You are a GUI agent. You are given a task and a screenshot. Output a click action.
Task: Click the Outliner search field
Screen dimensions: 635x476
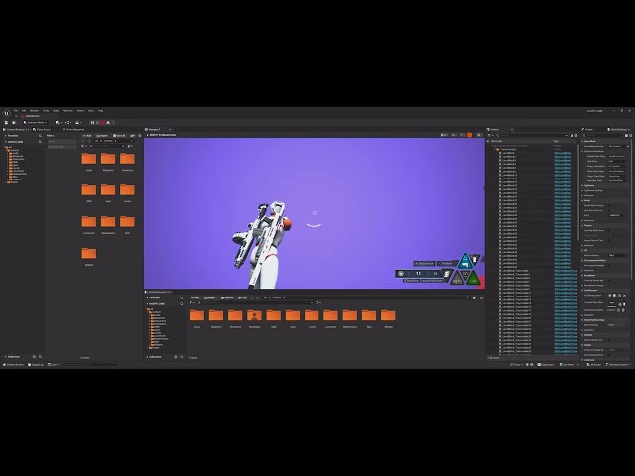(534, 135)
